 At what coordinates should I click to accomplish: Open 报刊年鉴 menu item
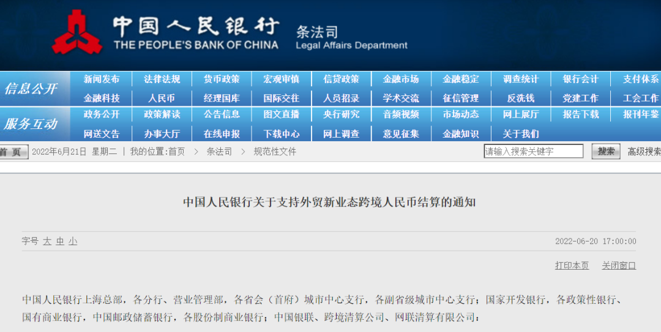click(x=641, y=114)
